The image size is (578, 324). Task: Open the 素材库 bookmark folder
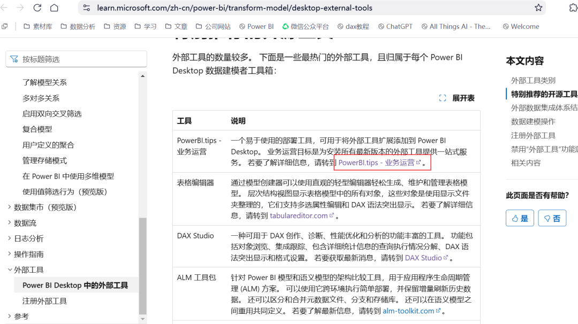(x=38, y=27)
